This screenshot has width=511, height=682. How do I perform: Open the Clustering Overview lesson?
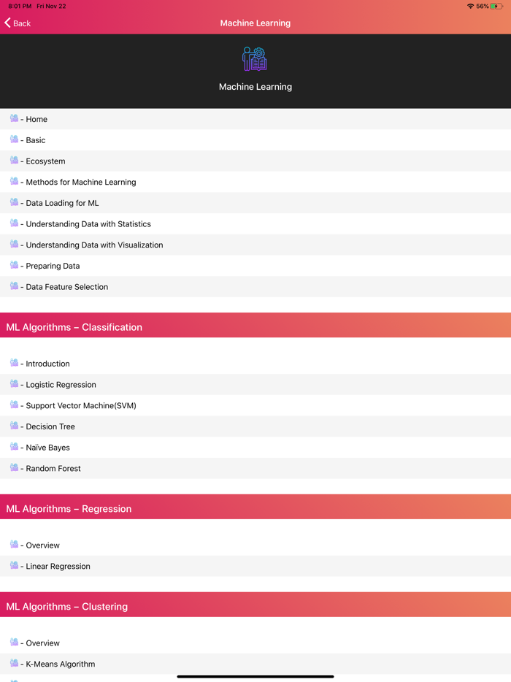255,643
